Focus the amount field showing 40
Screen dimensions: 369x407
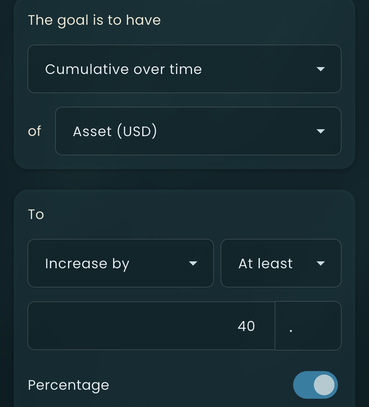coord(151,326)
